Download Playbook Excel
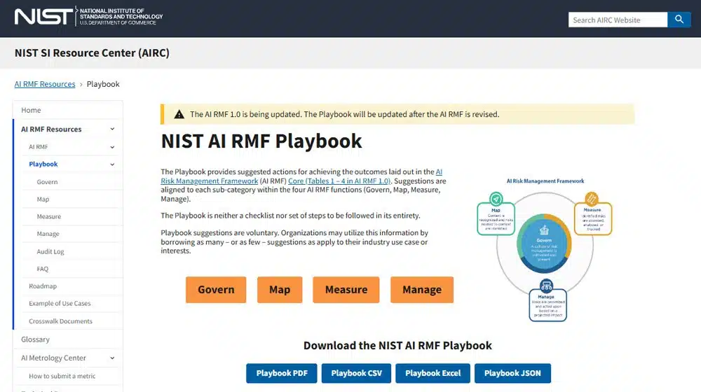701x392 pixels. (x=433, y=373)
